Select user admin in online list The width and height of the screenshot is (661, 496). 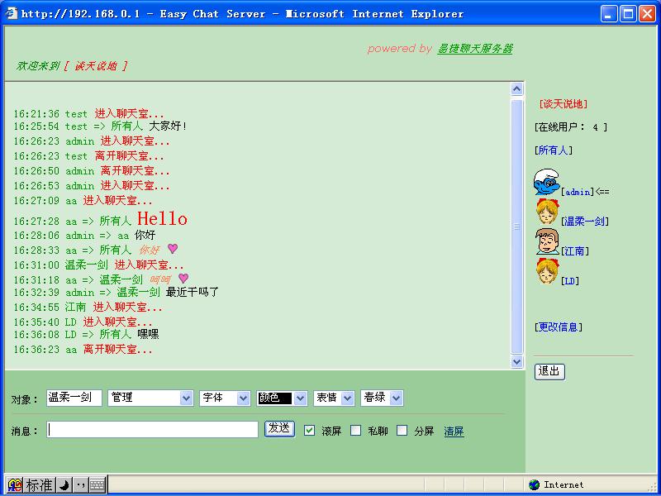tap(578, 192)
